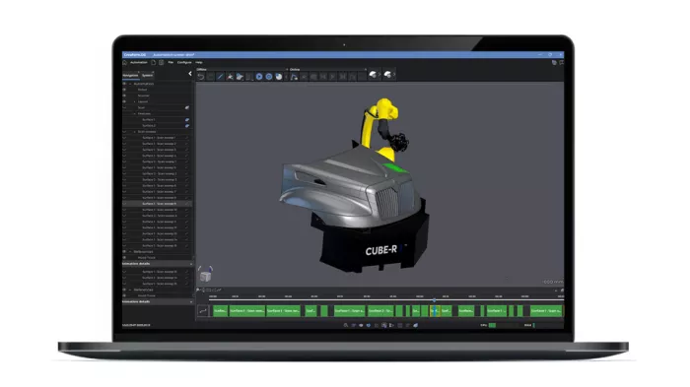The height and width of the screenshot is (387, 690).
Task: Collapse the Features tree node arrow
Action: pyautogui.click(x=135, y=113)
